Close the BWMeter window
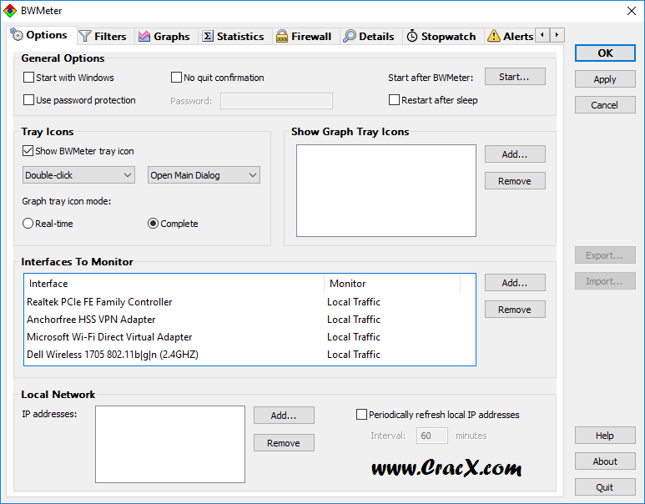The image size is (645, 504). 632,11
